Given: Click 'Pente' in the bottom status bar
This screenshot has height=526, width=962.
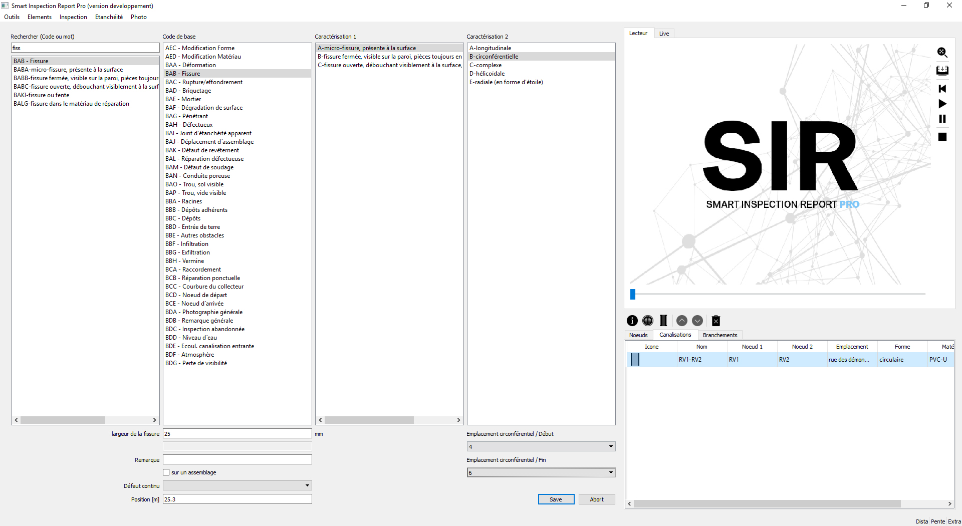Looking at the screenshot, I should tap(937, 521).
